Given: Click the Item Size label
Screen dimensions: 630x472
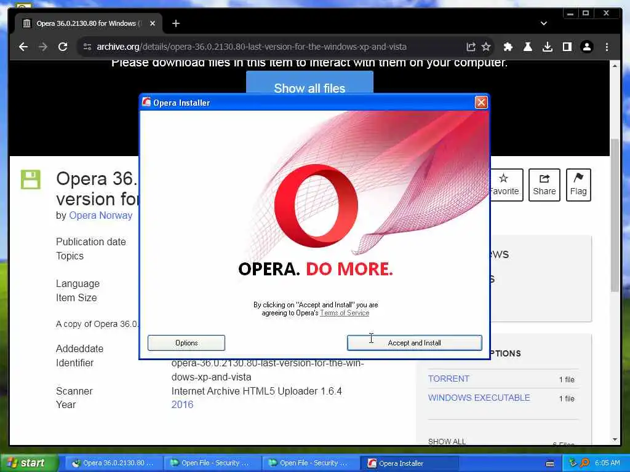Looking at the screenshot, I should point(76,297).
